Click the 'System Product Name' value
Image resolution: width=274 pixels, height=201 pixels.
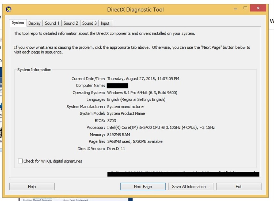click(126, 113)
